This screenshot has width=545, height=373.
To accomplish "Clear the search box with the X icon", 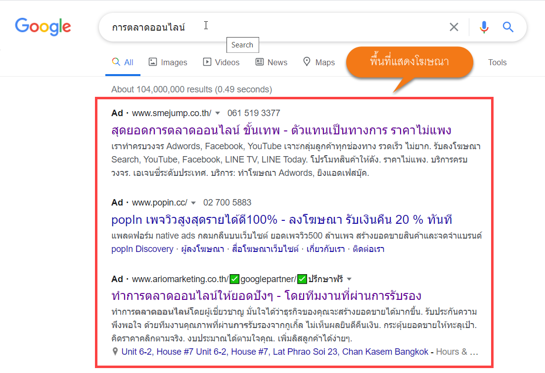I will pos(454,27).
